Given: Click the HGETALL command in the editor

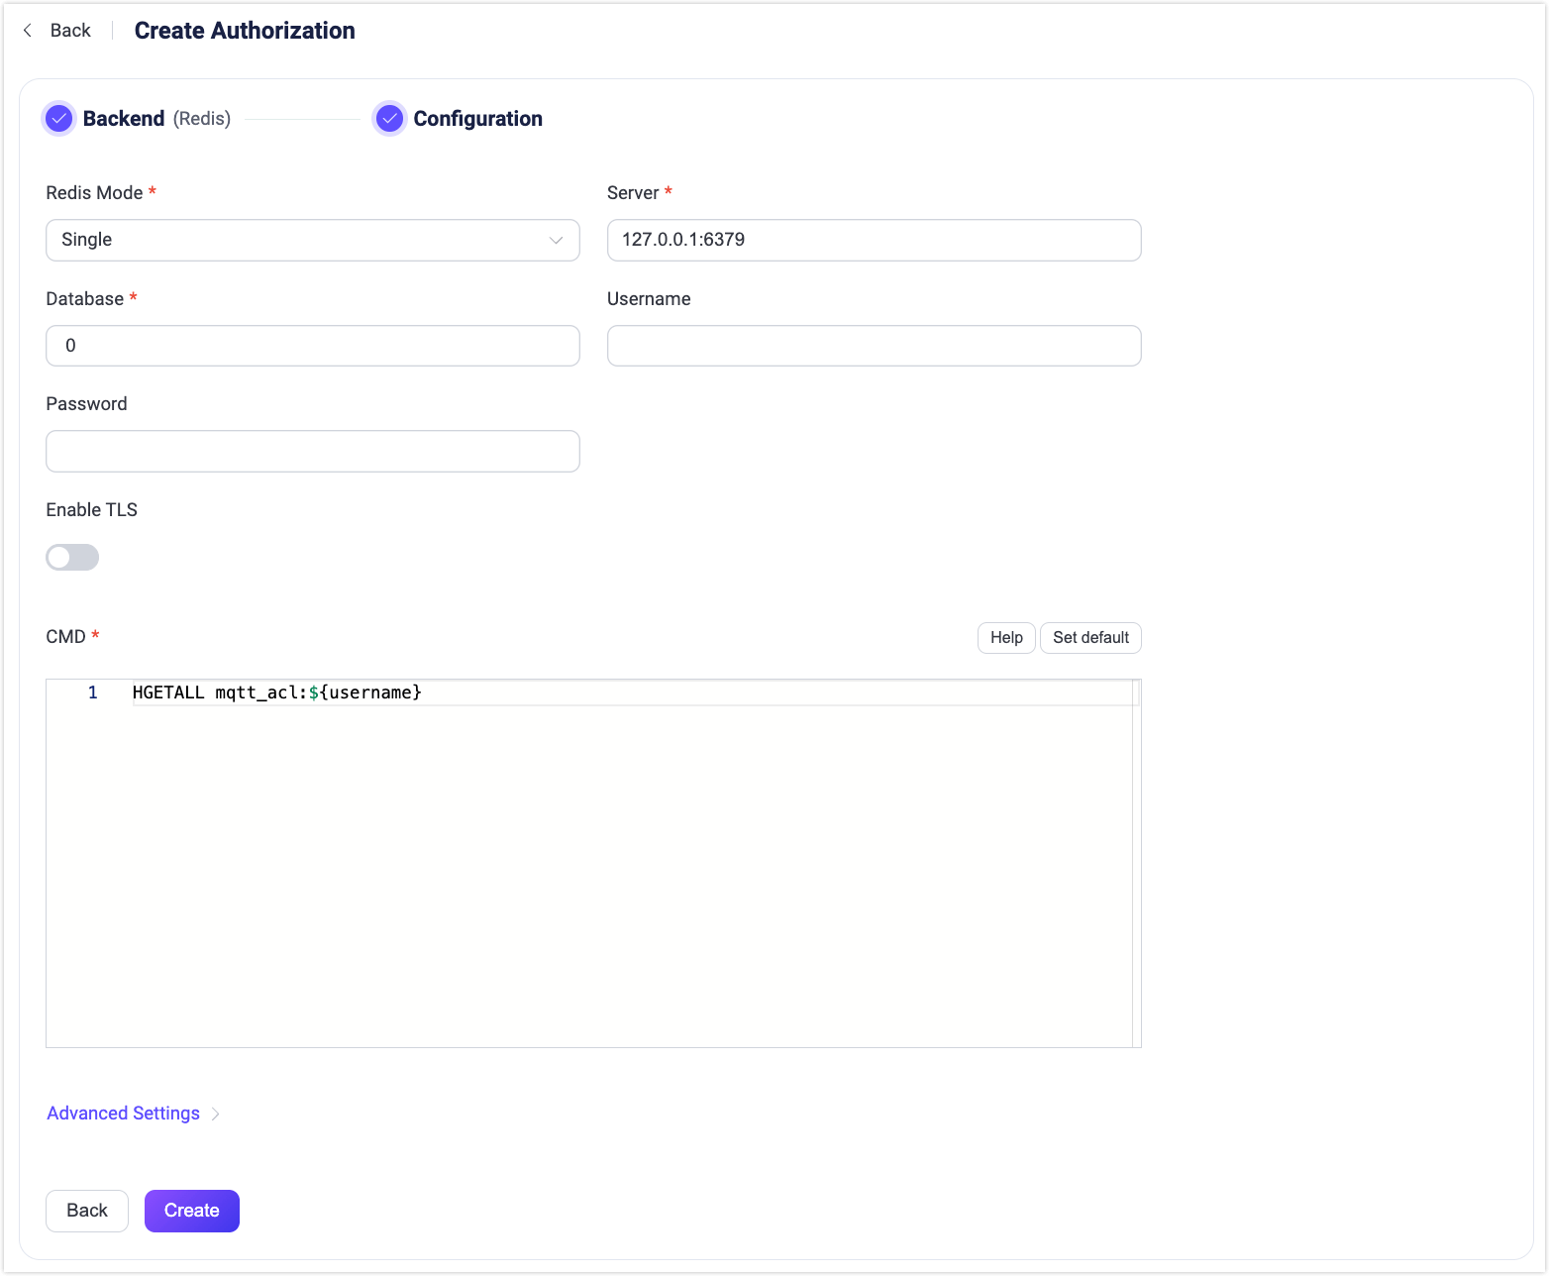Looking at the screenshot, I should pos(168,691).
